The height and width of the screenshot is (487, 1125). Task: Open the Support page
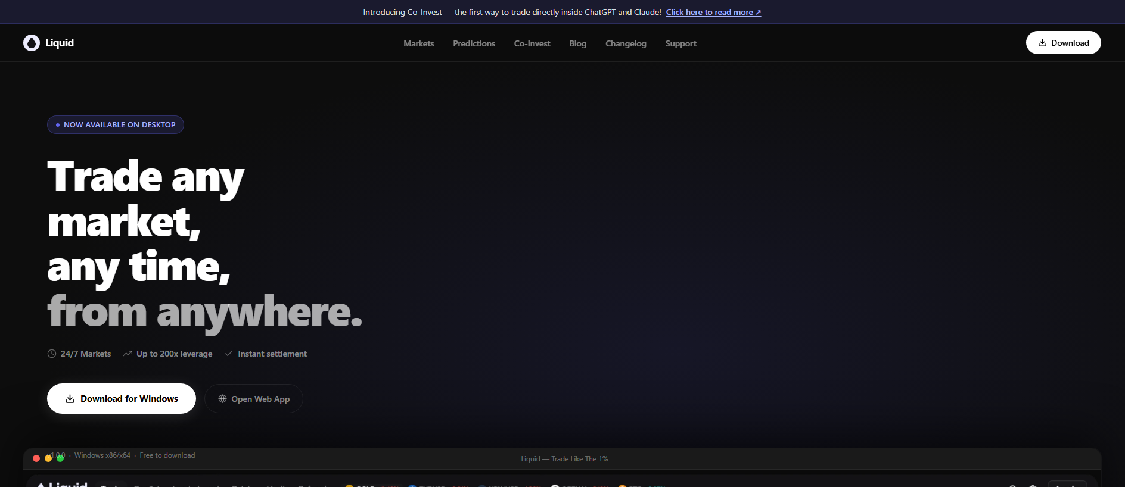681,43
